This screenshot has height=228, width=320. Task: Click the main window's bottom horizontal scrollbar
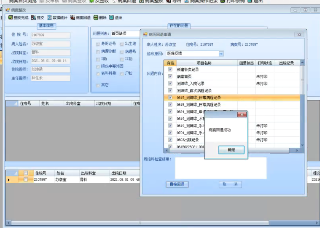140,223
